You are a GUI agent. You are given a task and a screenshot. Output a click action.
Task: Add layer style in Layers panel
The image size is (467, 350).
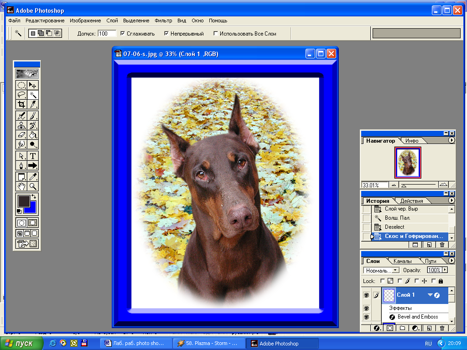click(377, 328)
